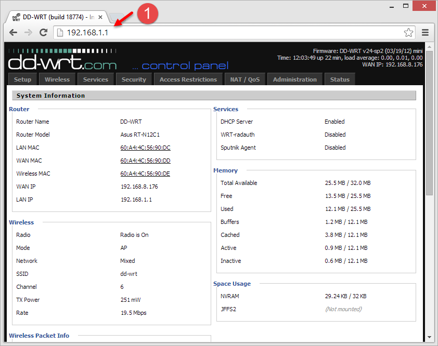Click the NVRAM usage 29.24 KB / 32 KB
The image size is (438, 346).
(x=345, y=296)
